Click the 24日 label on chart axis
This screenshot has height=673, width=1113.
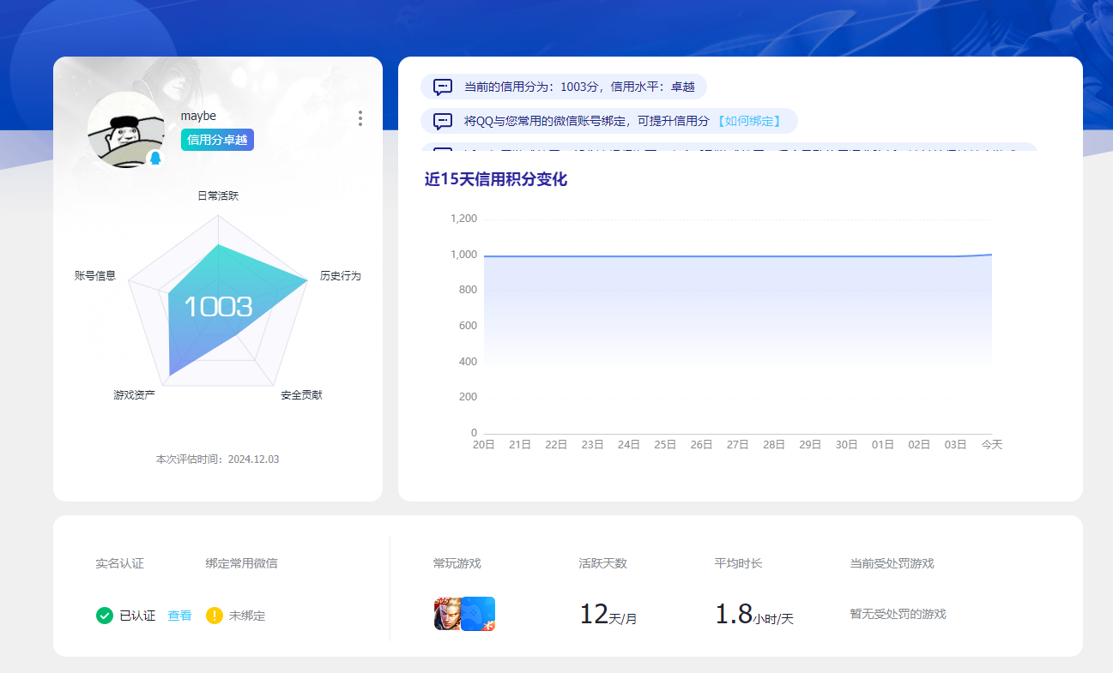tap(629, 445)
